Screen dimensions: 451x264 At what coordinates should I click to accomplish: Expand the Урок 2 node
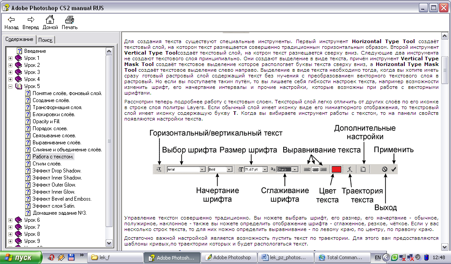tap(11, 65)
